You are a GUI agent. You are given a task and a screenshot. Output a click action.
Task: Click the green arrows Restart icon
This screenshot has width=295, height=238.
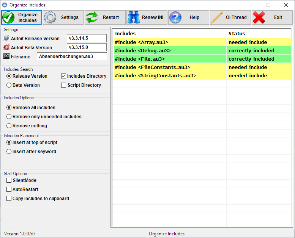(92, 17)
